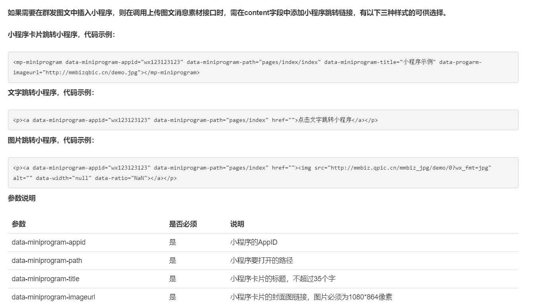Click the heading 小程序卡片跳转小程序，代码示例

62,35
